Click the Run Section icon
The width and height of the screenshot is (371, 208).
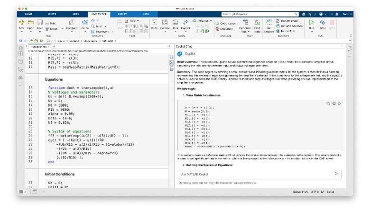[x=269, y=23]
